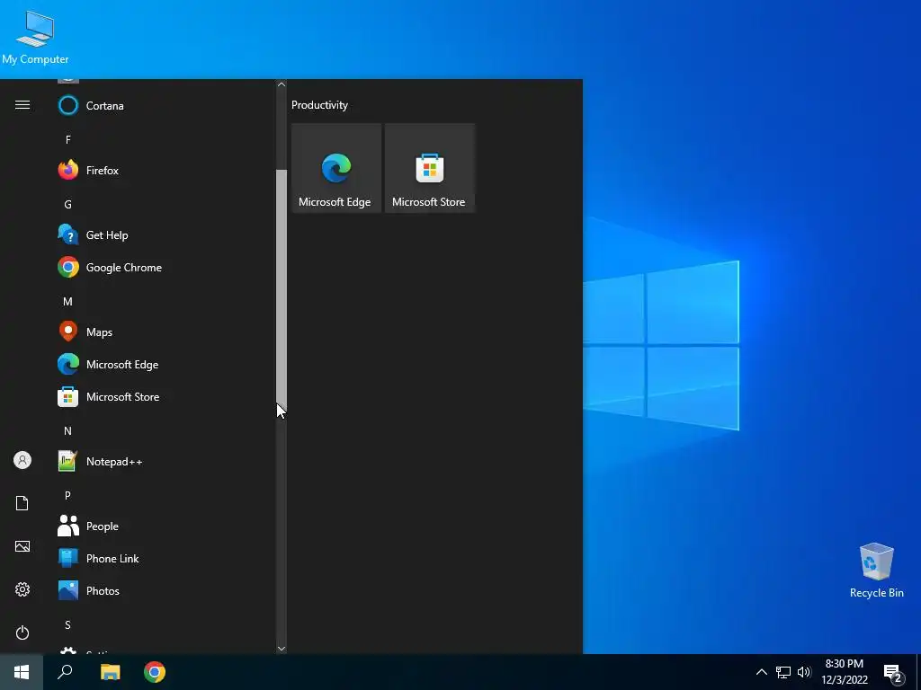Open Microsoft Store in the app list
Screen dimensions: 921x690
coord(165,396)
